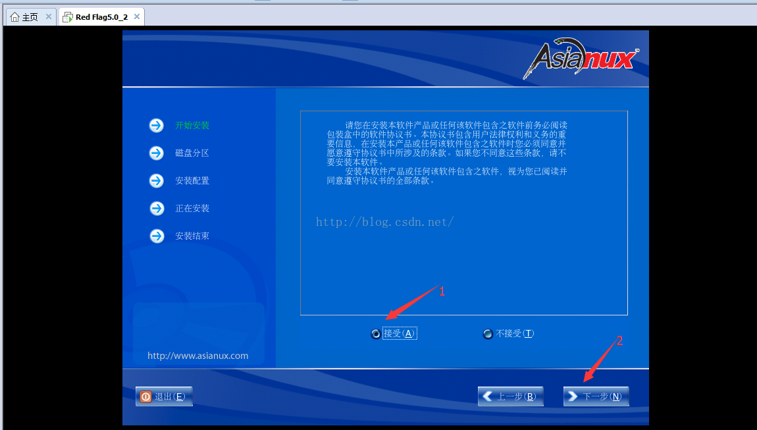Image resolution: width=757 pixels, height=430 pixels.
Task: Open the http://www.asianux.com link
Action: click(198, 356)
